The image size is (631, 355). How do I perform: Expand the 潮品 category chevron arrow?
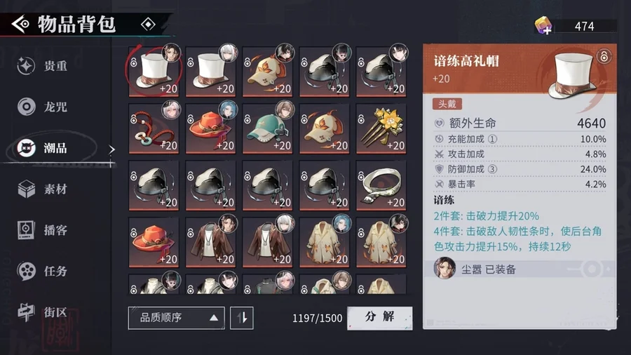coord(112,149)
